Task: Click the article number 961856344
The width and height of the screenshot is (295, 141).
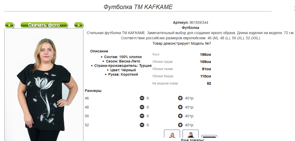Action: pos(199,22)
